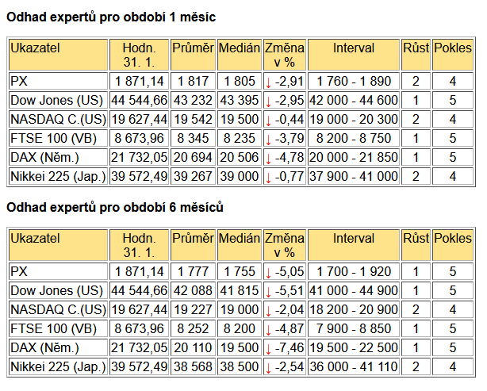Viewport: 487px width, 391px height.
Task: Click the heading 'Odhad expertů pro období 6 měsíců'
Action: [114, 207]
